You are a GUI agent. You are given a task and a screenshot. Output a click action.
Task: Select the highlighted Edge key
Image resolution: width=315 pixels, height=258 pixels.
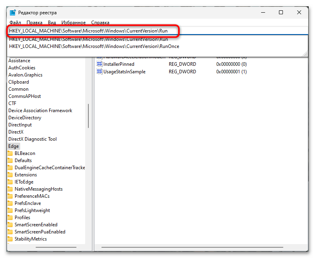pos(13,146)
